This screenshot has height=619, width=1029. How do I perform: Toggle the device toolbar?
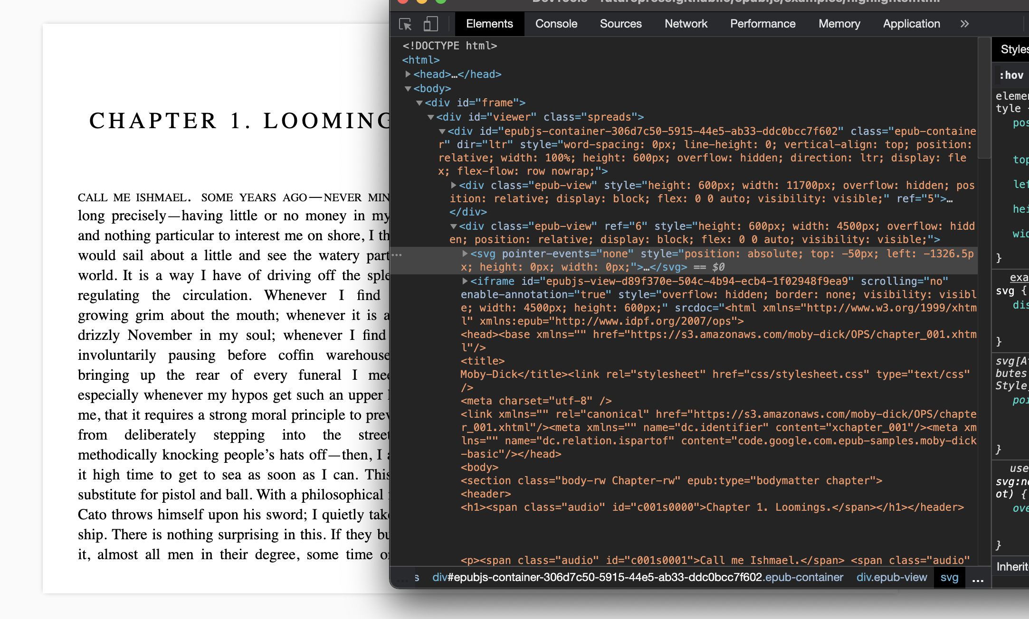point(430,24)
